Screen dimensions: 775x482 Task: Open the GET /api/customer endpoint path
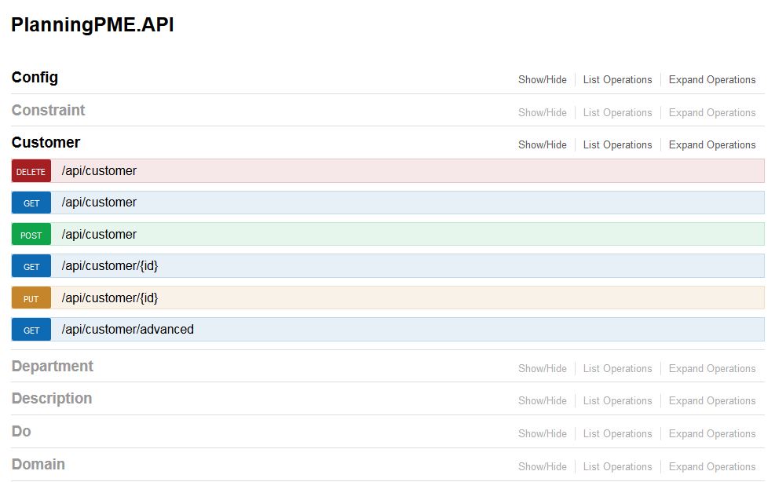pyautogui.click(x=99, y=203)
